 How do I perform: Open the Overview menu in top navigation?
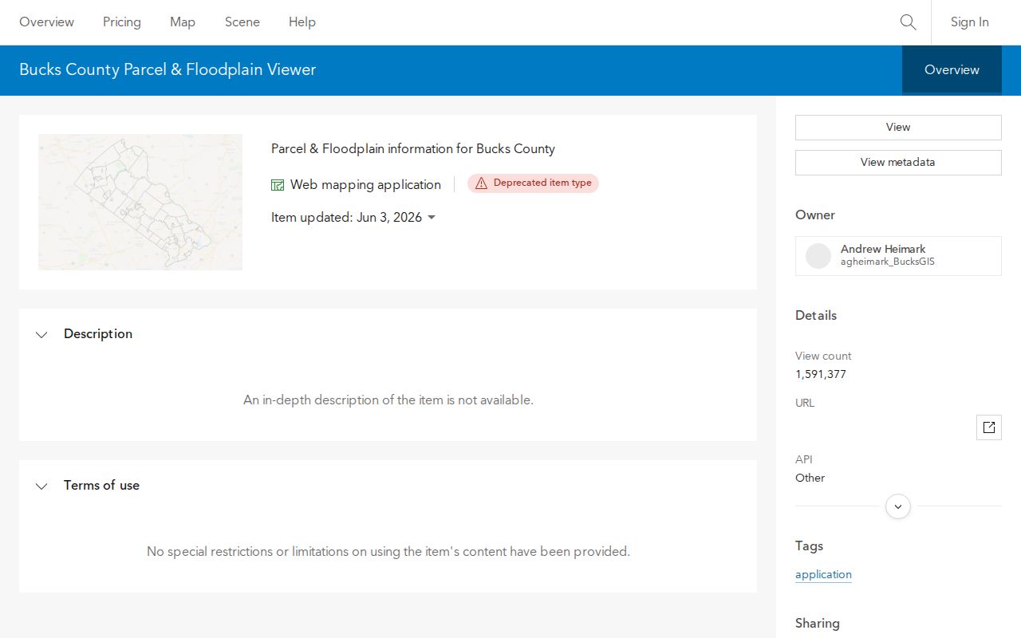click(46, 22)
